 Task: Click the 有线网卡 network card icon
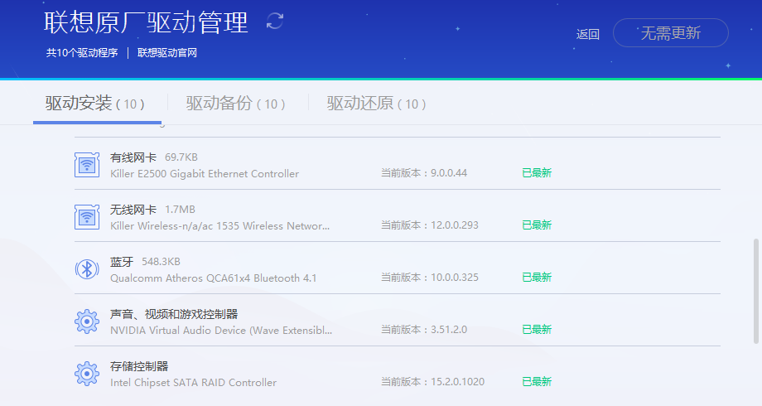click(x=87, y=165)
